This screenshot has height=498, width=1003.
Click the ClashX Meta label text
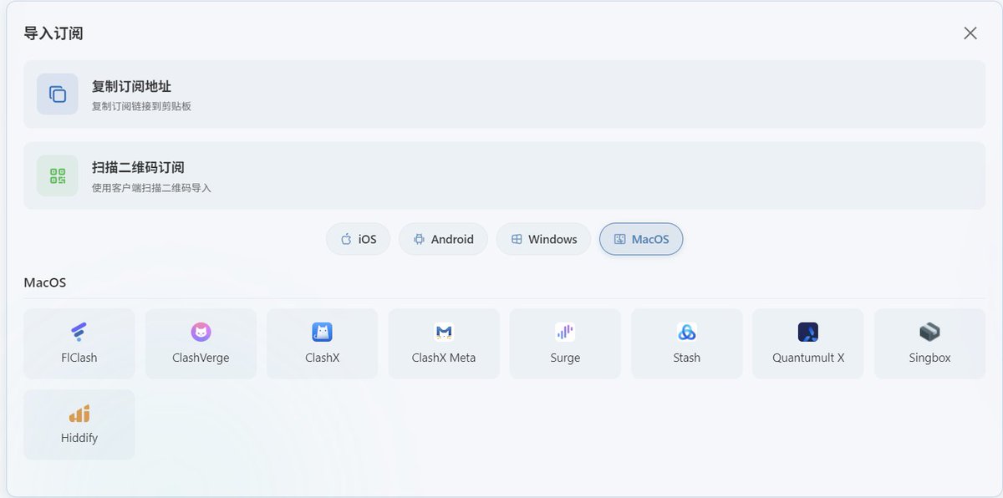pyautogui.click(x=444, y=358)
